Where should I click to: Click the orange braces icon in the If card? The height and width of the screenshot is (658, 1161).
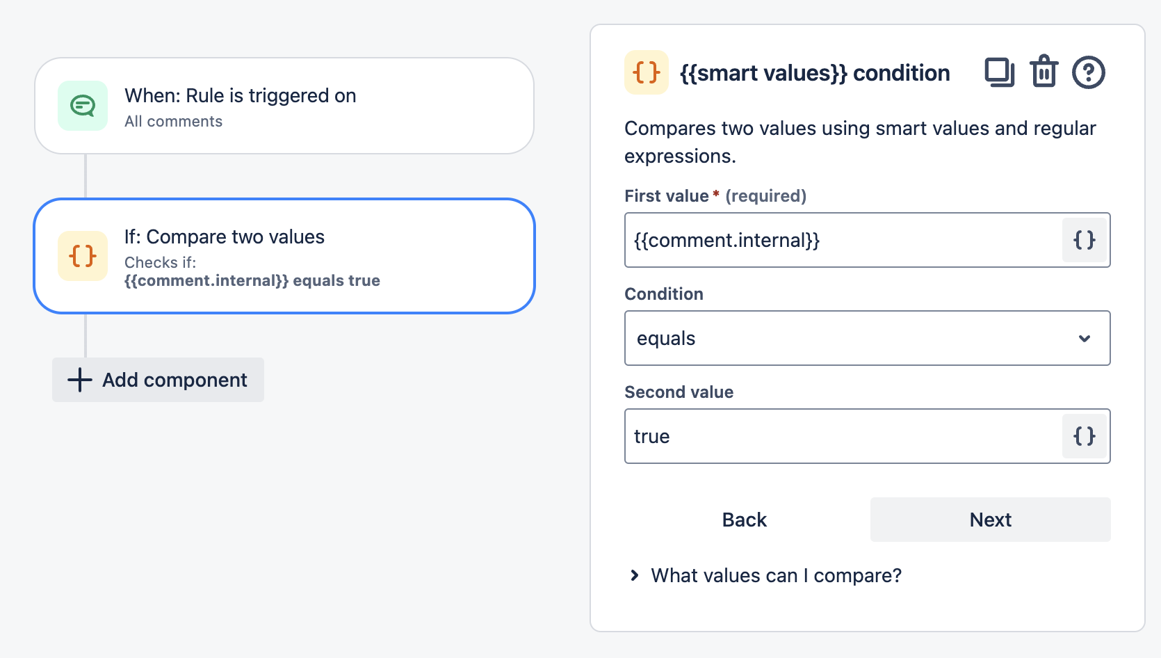click(83, 256)
